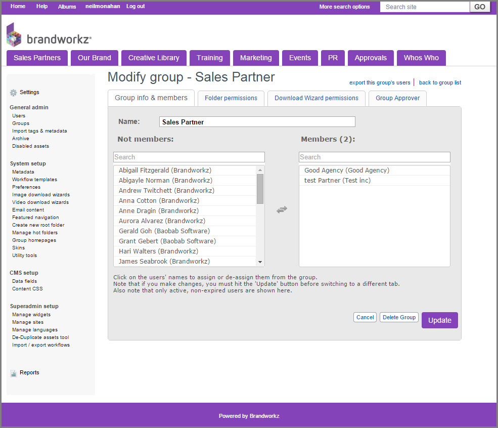Viewport: 498px width, 428px height.
Task: Click the Not members list scroll up arrow
Action: [x=260, y=170]
